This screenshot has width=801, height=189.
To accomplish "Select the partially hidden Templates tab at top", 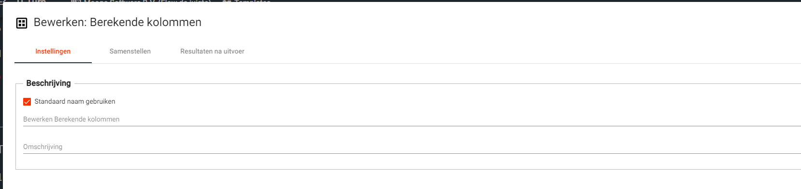I will click(x=252, y=1).
